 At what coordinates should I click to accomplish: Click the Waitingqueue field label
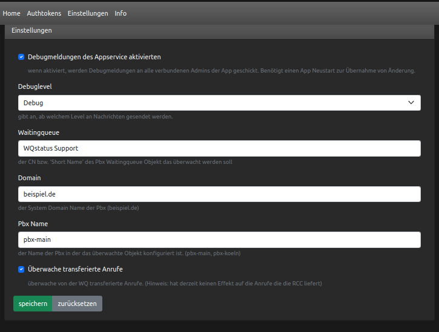click(x=39, y=132)
